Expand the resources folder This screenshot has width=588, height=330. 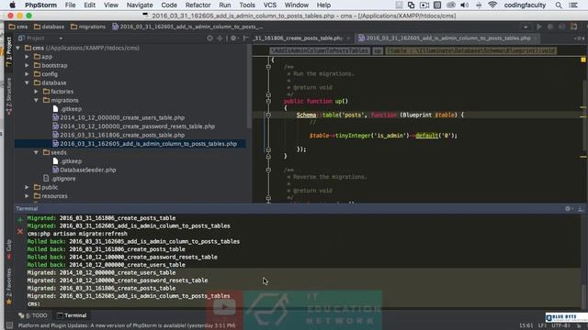tap(27, 195)
